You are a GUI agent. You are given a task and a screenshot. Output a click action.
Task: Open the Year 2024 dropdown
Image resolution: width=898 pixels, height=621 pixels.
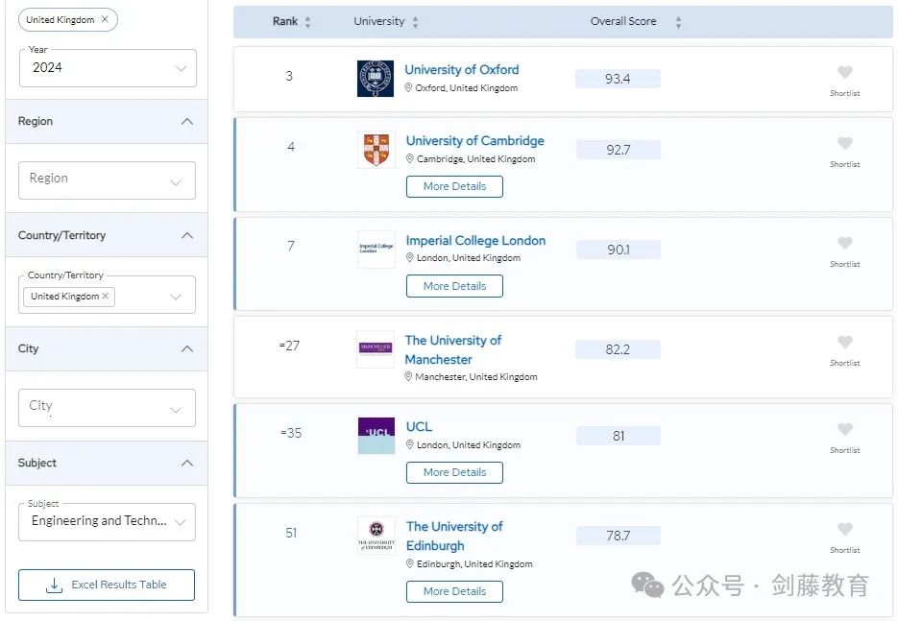point(108,68)
